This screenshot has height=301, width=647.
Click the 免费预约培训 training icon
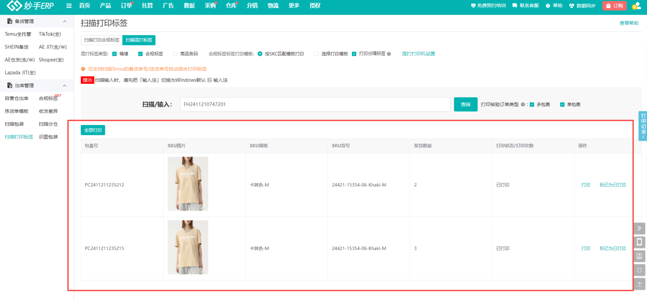tap(473, 5)
